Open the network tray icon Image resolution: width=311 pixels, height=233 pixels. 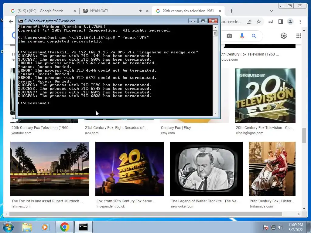click(x=273, y=227)
